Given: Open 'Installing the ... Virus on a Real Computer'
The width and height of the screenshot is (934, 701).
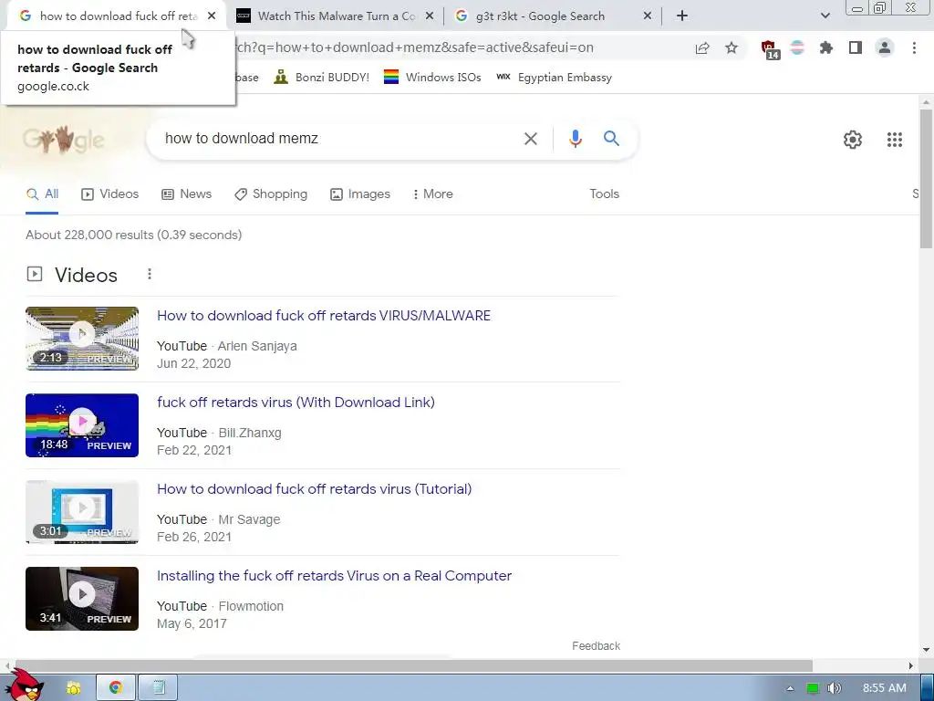Looking at the screenshot, I should 334,575.
